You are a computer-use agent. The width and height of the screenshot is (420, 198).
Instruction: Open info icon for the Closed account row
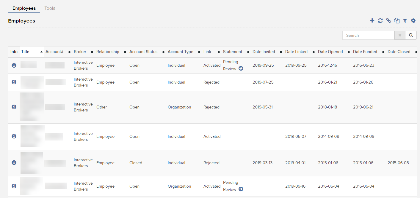coord(14,163)
